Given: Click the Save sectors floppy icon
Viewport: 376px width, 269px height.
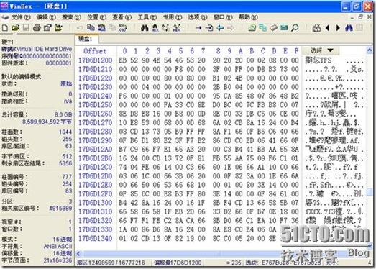Looking at the screenshot, I should click(x=26, y=28).
